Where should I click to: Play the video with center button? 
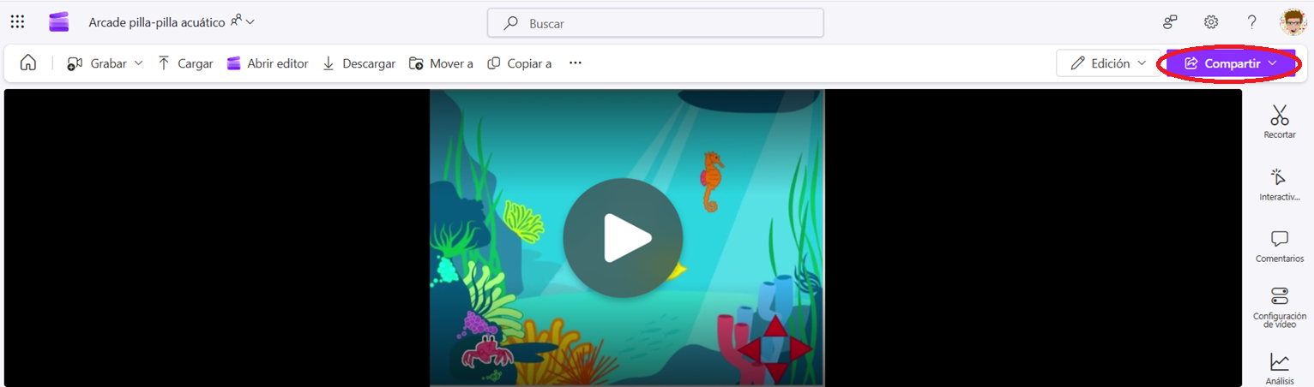click(623, 238)
